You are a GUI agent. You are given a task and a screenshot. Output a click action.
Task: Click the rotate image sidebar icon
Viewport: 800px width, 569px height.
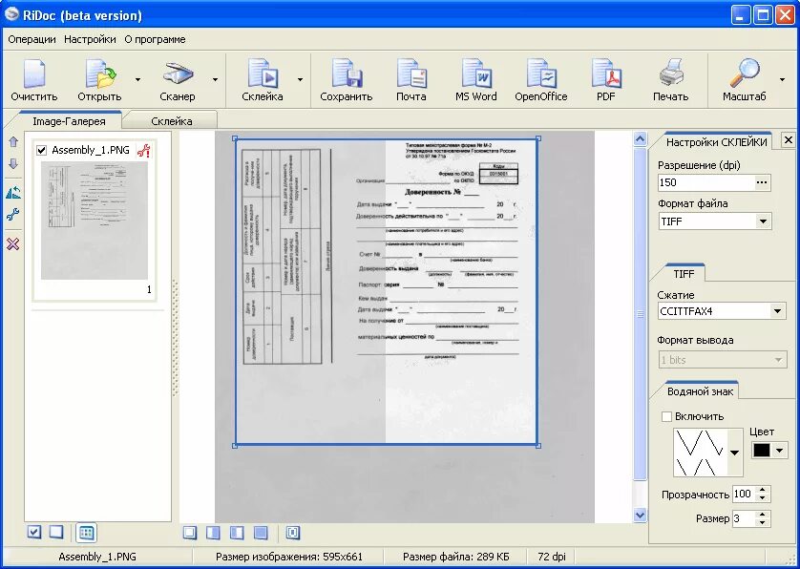tap(13, 193)
